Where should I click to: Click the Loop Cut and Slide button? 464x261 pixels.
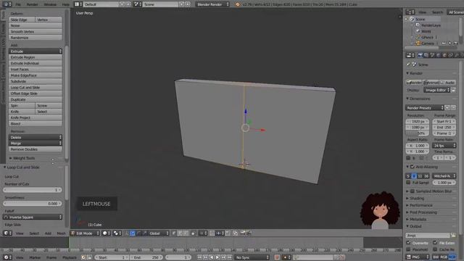[36, 87]
